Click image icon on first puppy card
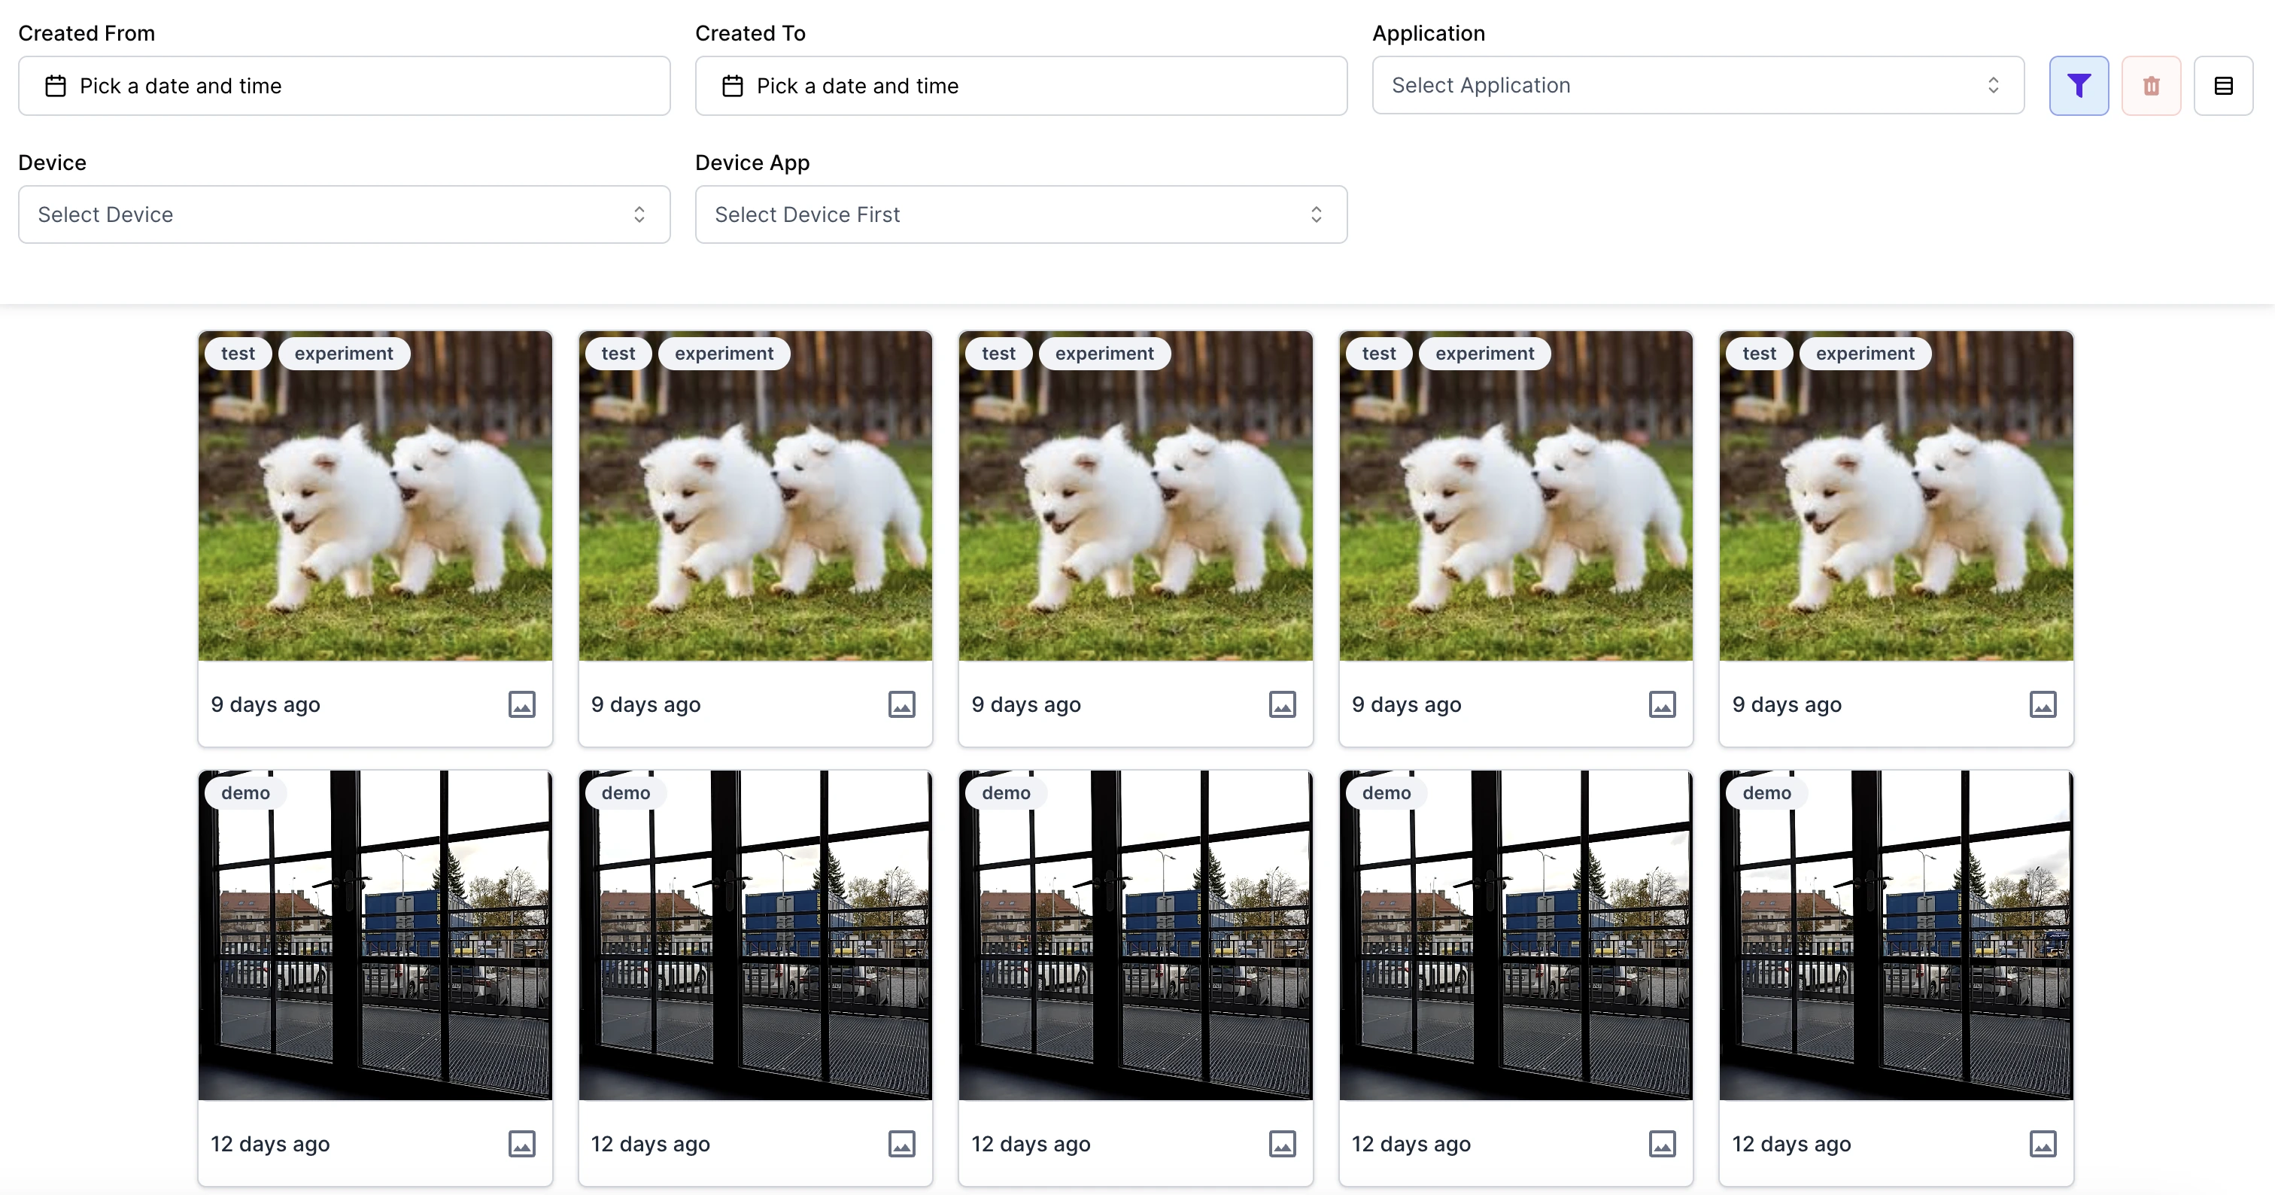This screenshot has height=1195, width=2275. click(x=522, y=704)
